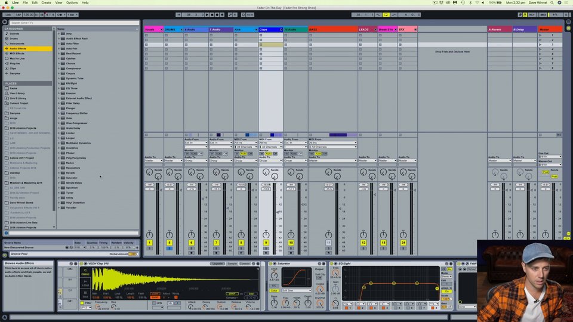Click the NEW button in transport
573x322 pixels.
250,15
